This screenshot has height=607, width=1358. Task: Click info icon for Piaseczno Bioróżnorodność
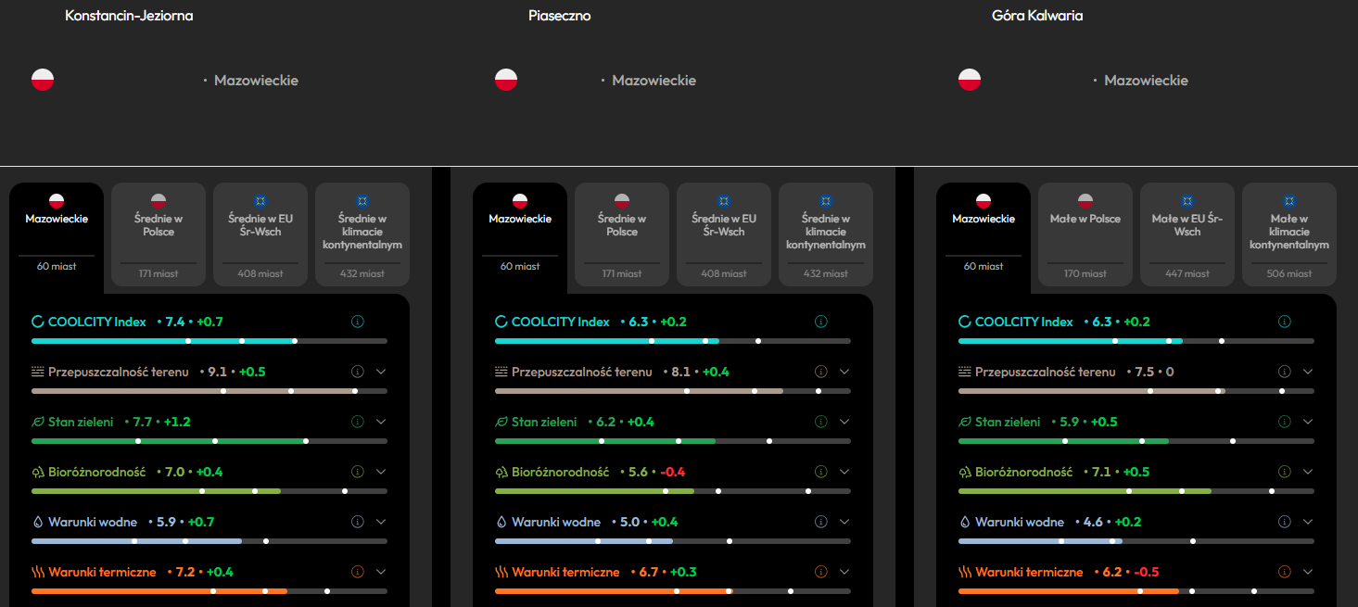pyautogui.click(x=821, y=472)
